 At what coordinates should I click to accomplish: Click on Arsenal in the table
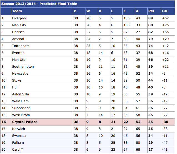click(x=18, y=39)
